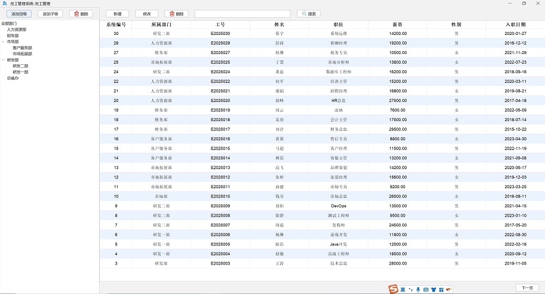Viewport: 545px width, 294px height.
Task: Collapse the 研发部 tree node arrow
Action: pyautogui.click(x=3, y=60)
